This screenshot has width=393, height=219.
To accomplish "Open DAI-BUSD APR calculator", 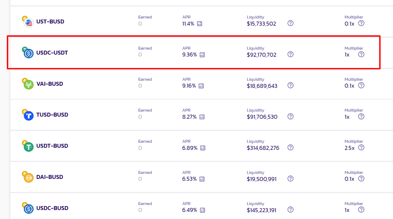I will click(202, 179).
